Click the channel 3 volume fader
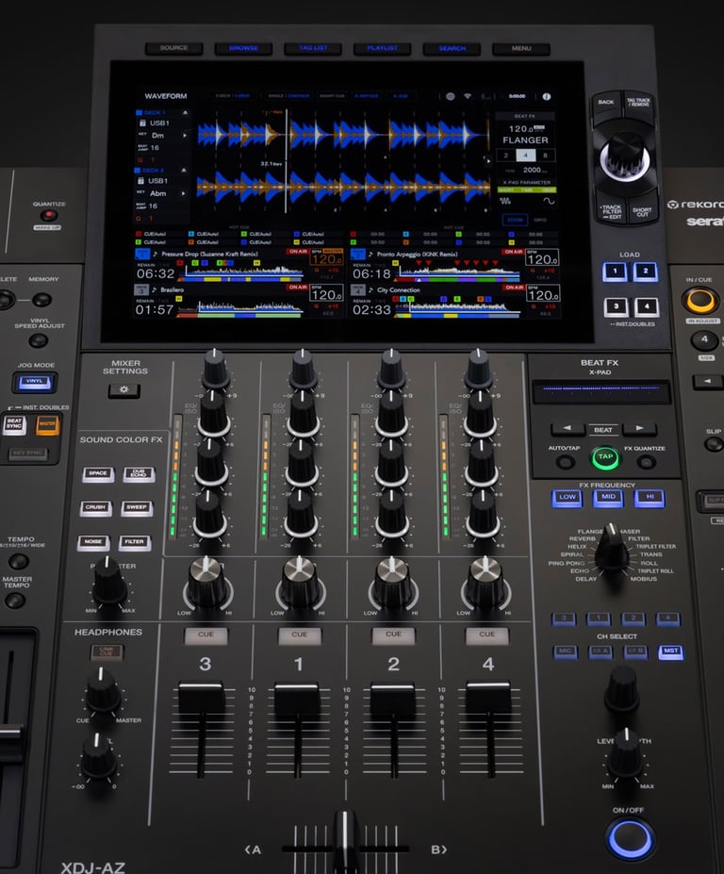Image resolution: width=724 pixels, height=874 pixels. point(201,700)
